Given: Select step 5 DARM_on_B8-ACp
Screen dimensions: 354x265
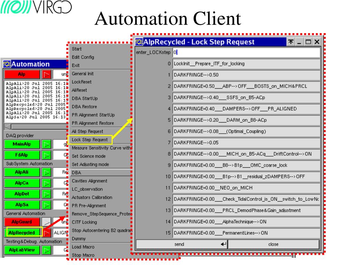Looking at the screenshot, I should [246, 120].
